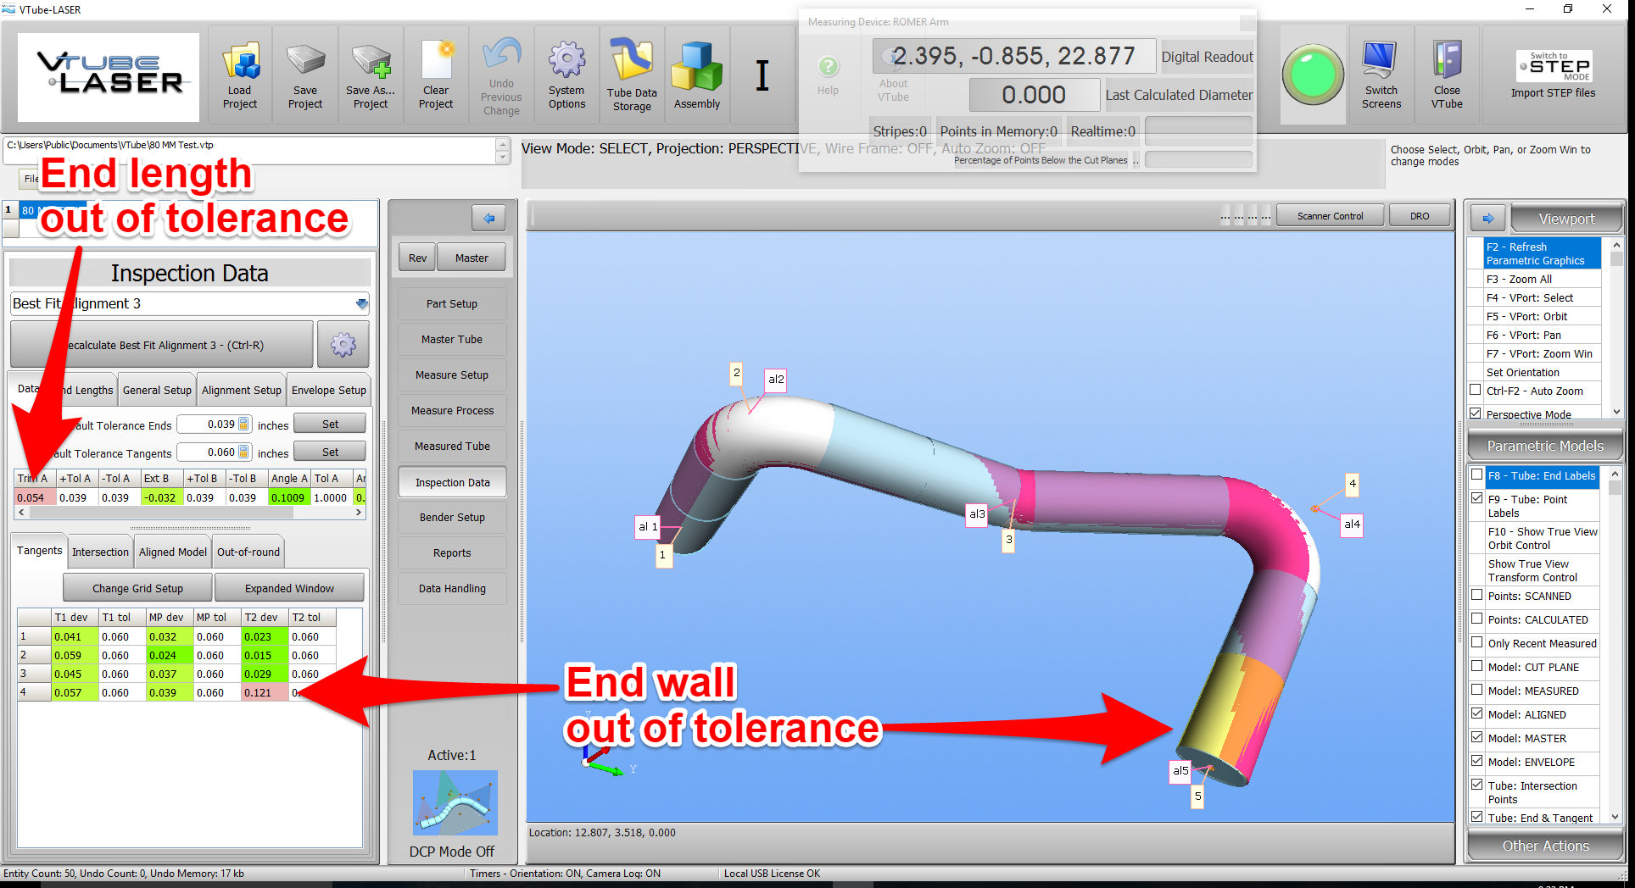This screenshot has width=1635, height=888.
Task: Open the Reports menu button
Action: [x=452, y=553]
